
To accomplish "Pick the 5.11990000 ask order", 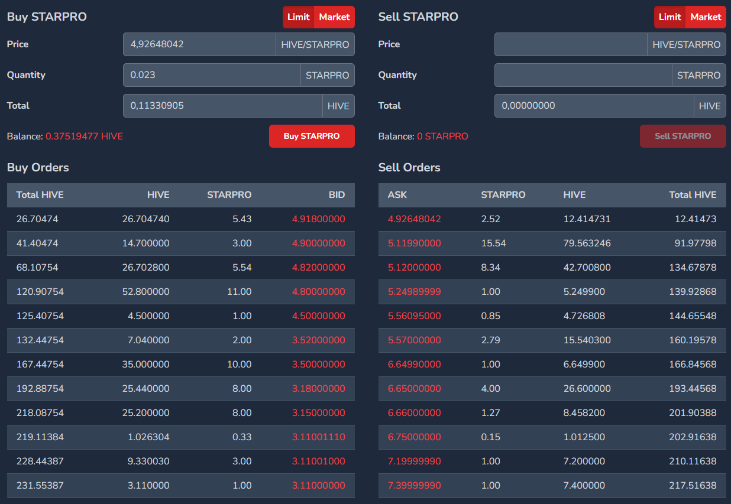I will (415, 243).
